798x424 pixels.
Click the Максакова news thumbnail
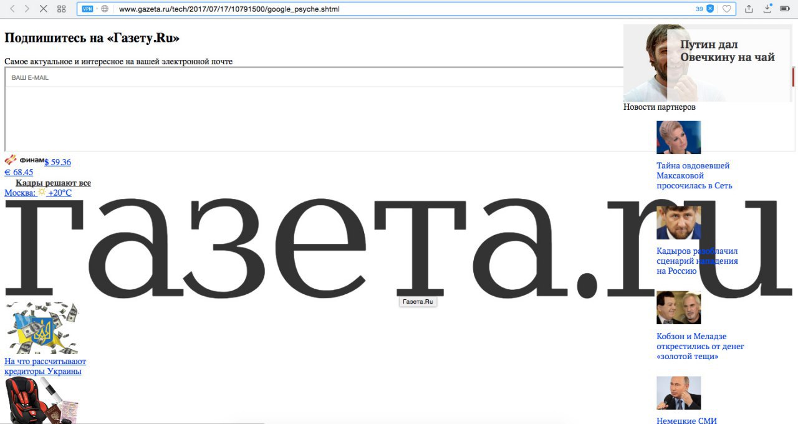pyautogui.click(x=678, y=137)
